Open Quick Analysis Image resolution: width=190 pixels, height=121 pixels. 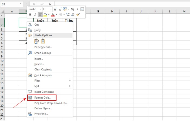click(x=50, y=75)
